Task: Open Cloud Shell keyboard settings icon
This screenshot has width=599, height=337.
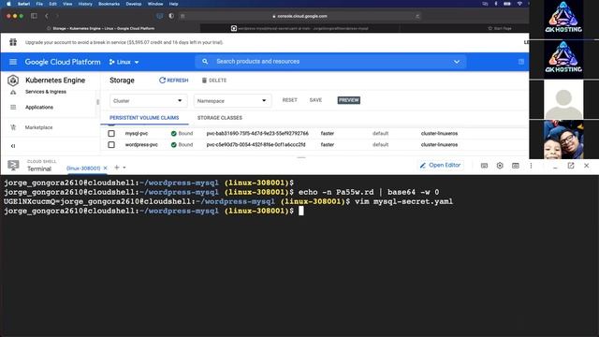Action: 484,166
